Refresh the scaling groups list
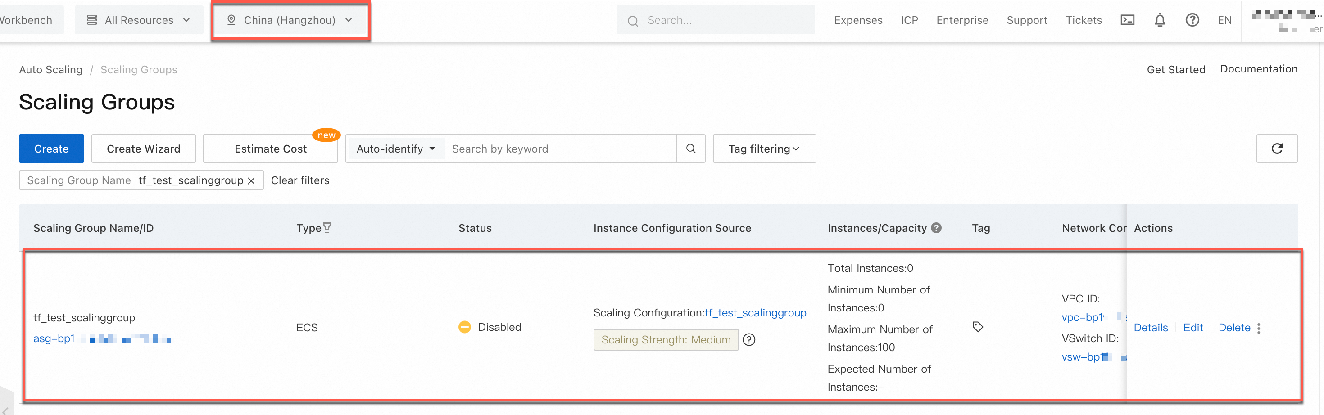The height and width of the screenshot is (415, 1324). 1277,149
